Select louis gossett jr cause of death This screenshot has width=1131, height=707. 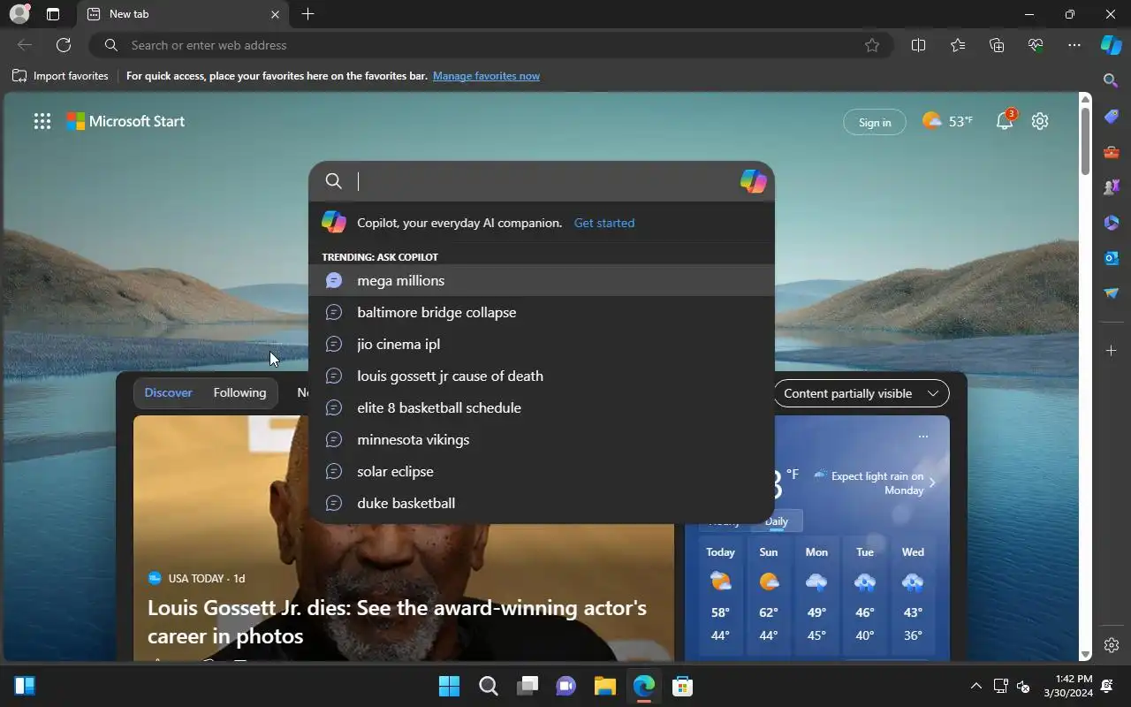[x=541, y=376]
